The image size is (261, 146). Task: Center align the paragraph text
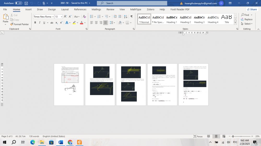pyautogui.click(x=96, y=23)
